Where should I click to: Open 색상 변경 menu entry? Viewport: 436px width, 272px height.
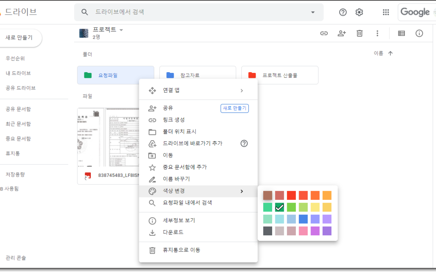click(x=198, y=191)
